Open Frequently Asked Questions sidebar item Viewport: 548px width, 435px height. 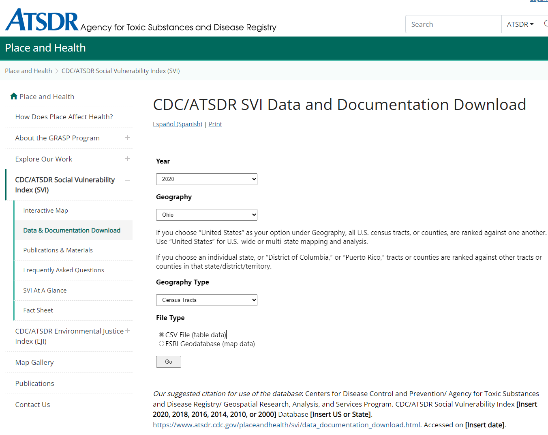tap(64, 270)
